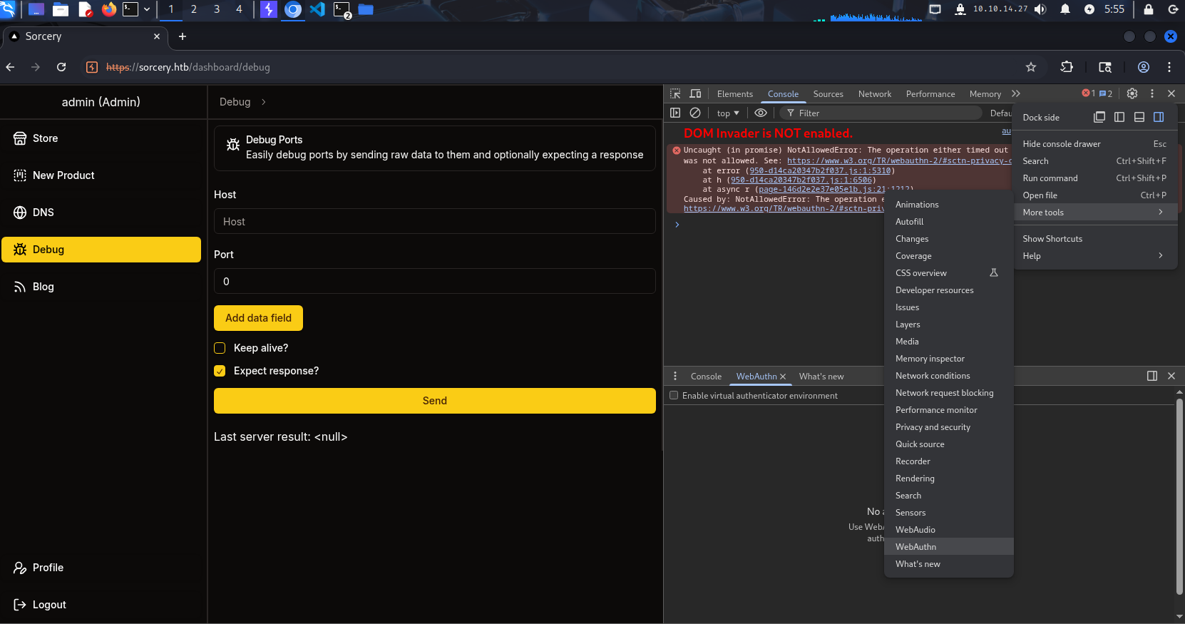
Task: Click the inspect element picker icon
Action: (675, 93)
